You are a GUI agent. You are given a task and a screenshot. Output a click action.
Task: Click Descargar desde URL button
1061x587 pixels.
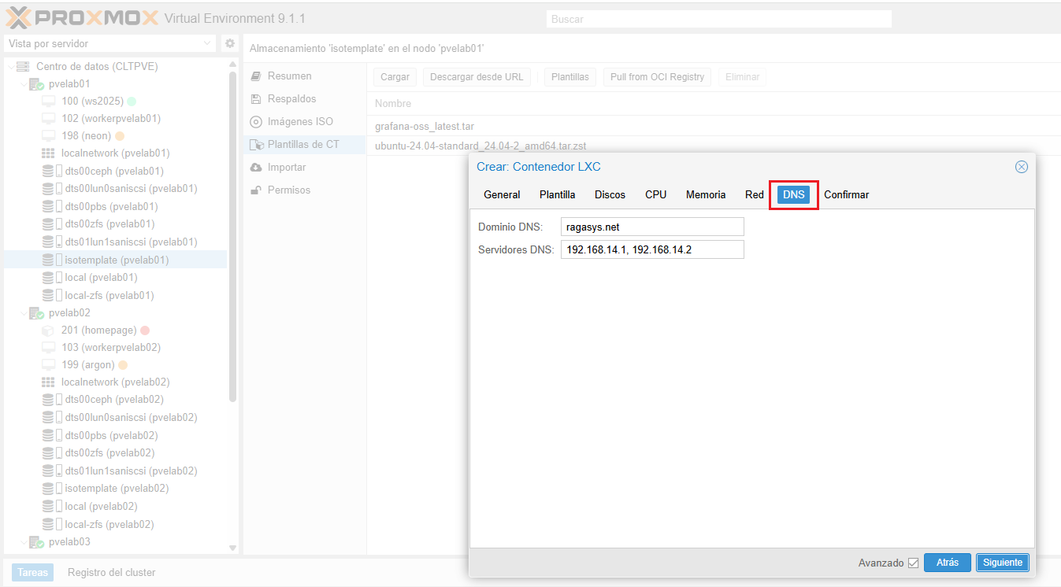coord(477,77)
